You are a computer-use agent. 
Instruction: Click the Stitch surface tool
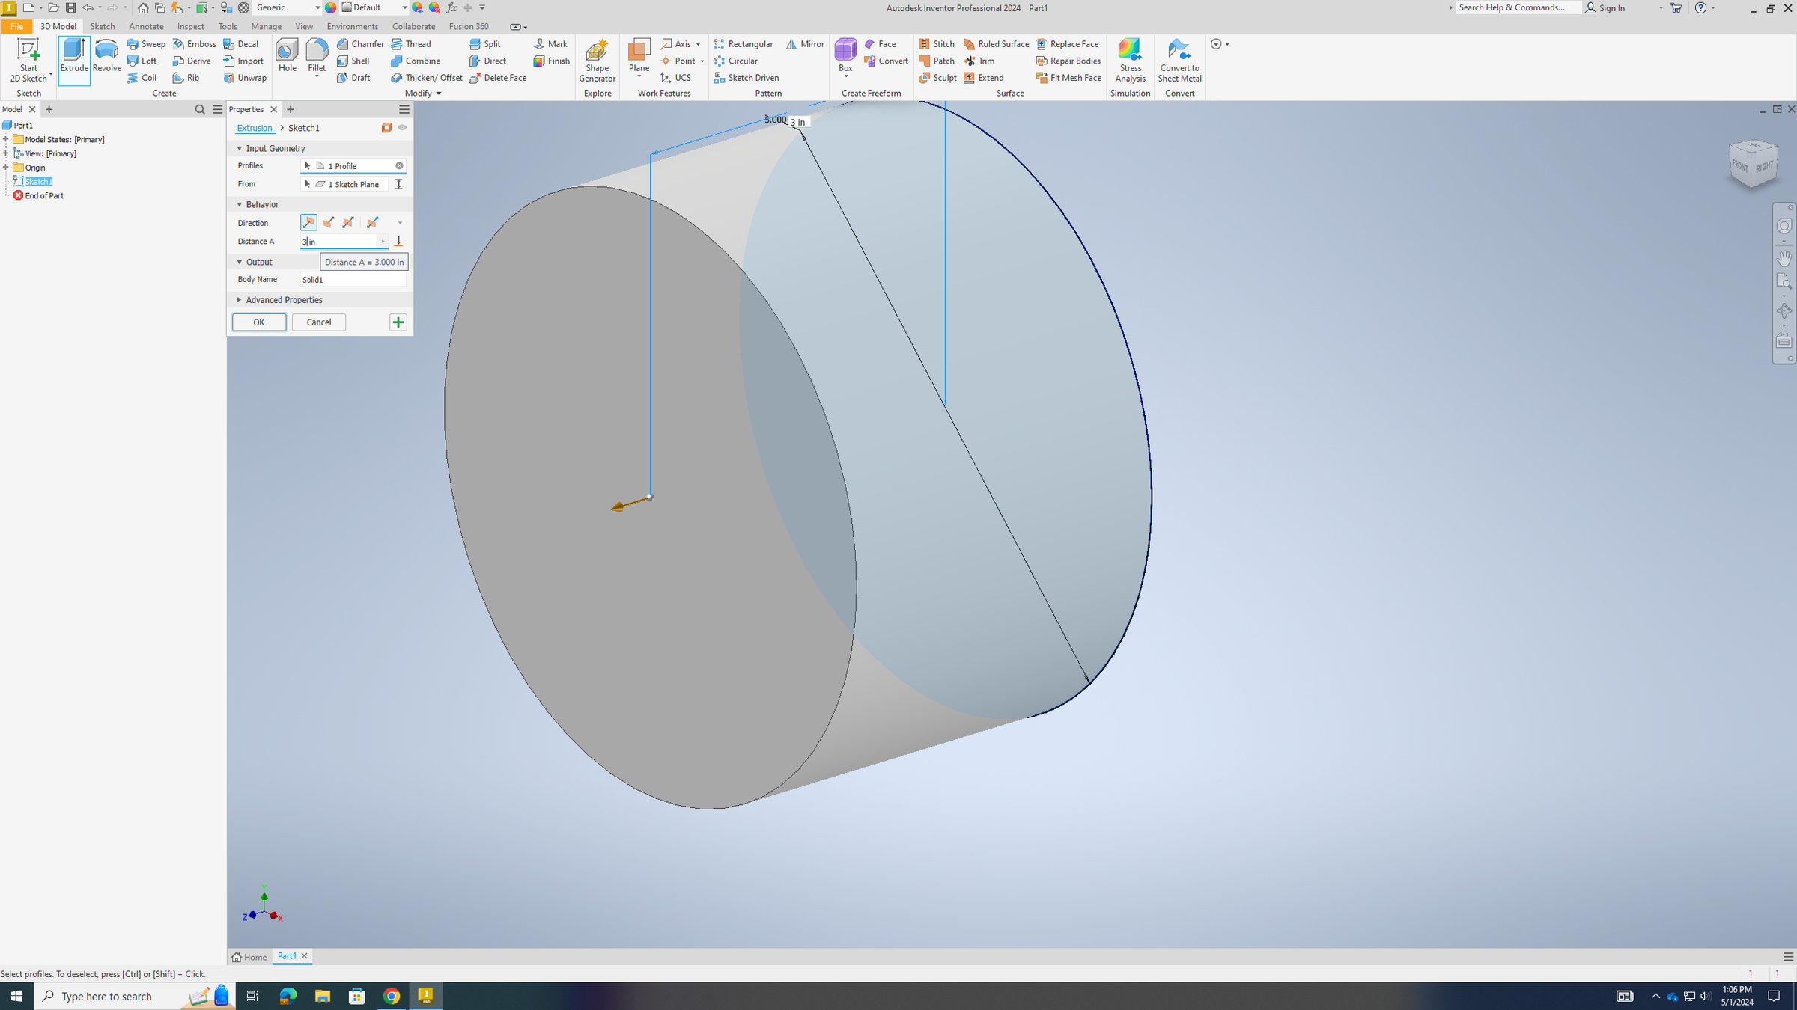937,44
